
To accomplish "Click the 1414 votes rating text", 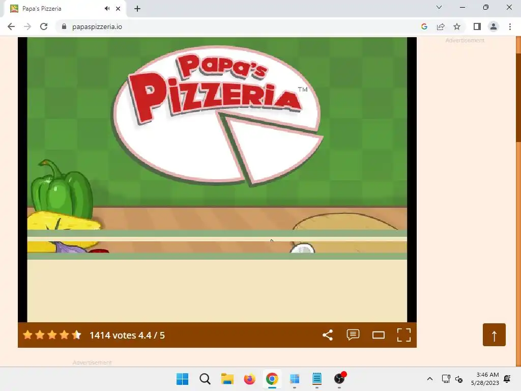I will pyautogui.click(x=127, y=335).
